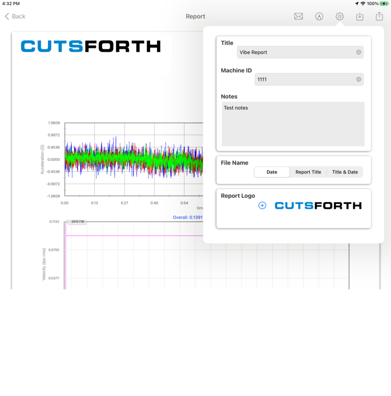Open the share sheet icon
Image resolution: width=391 pixels, height=396 pixels.
click(379, 16)
